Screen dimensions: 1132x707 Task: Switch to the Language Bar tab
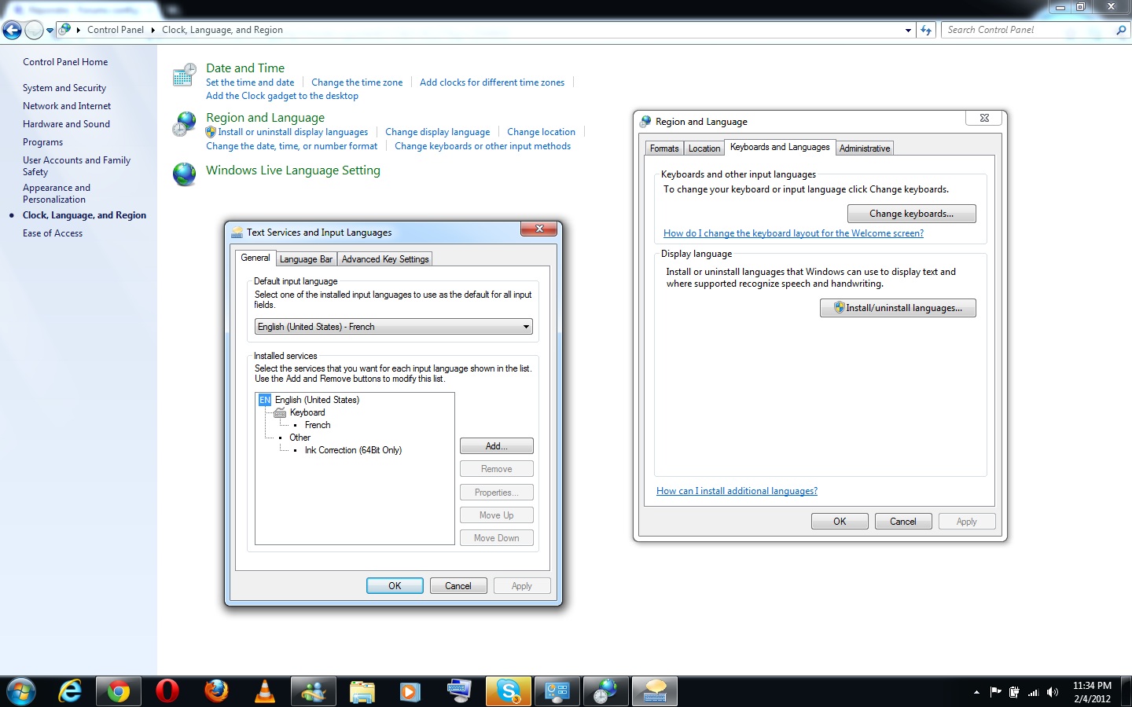click(306, 259)
